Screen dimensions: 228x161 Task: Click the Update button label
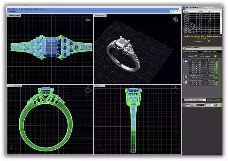click(191, 56)
